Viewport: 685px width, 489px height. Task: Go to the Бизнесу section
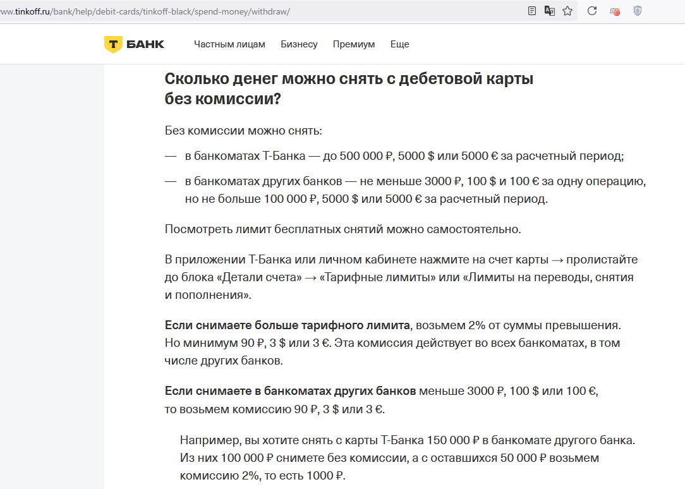(x=299, y=44)
